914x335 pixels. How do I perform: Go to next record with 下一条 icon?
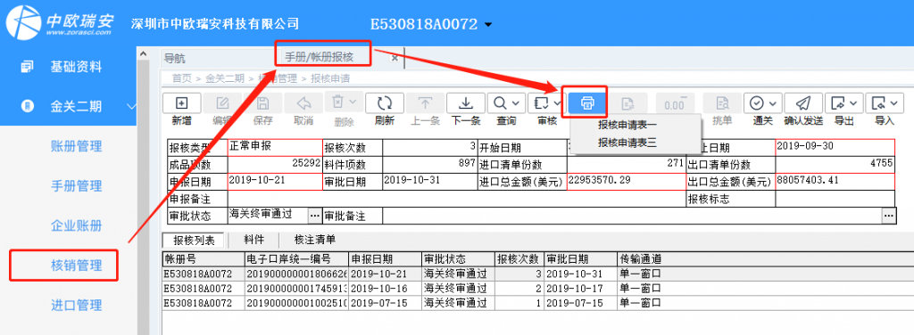coord(466,103)
